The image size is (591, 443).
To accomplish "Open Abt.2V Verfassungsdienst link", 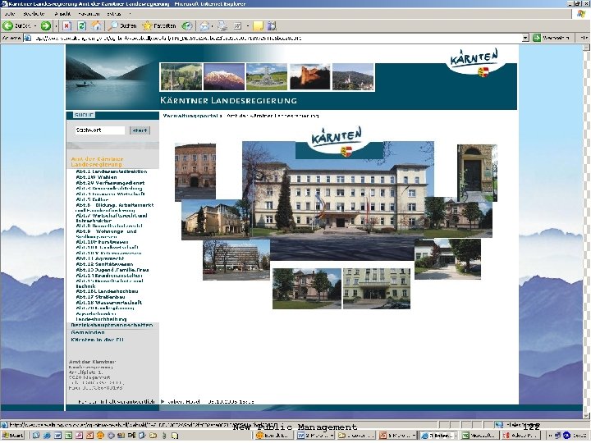I will (x=110, y=183).
